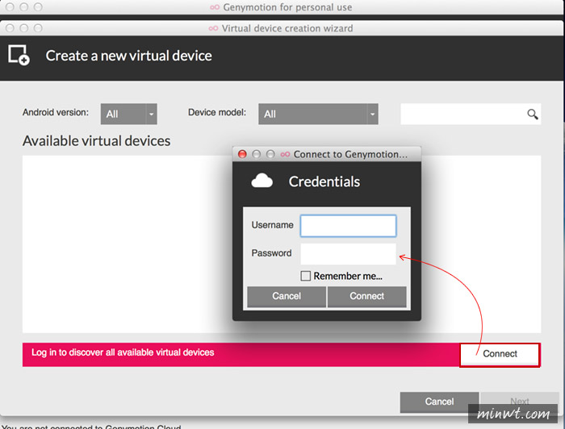This screenshot has height=429, width=565.
Task: Cancel the virtual device creation wizard
Action: tap(439, 402)
